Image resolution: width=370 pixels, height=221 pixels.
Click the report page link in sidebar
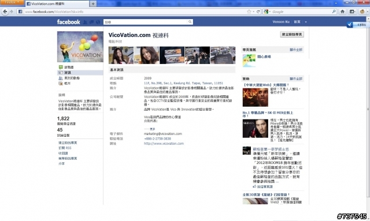68,158
